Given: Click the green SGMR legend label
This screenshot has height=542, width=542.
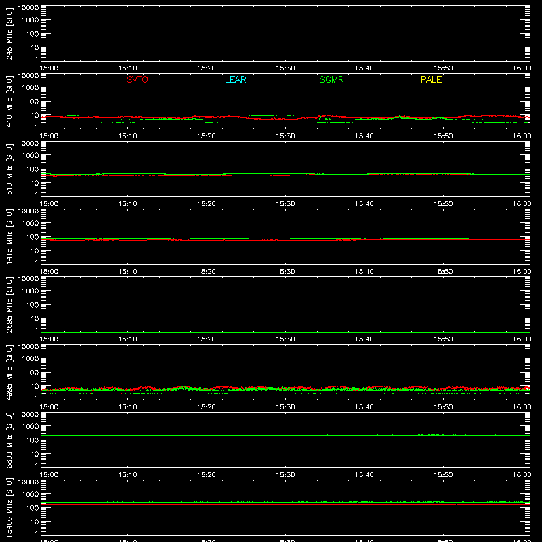Looking at the screenshot, I should click(x=331, y=79).
